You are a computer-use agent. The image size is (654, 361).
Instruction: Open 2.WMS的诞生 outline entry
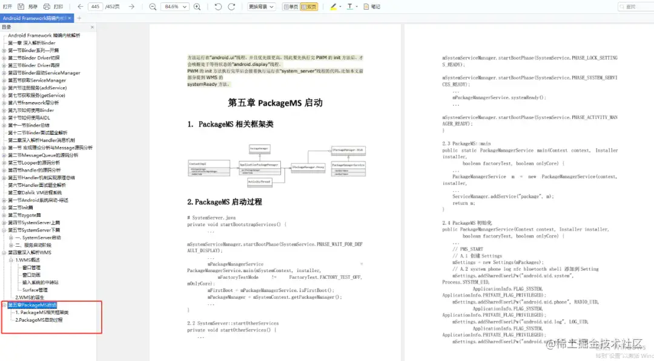click(x=30, y=298)
